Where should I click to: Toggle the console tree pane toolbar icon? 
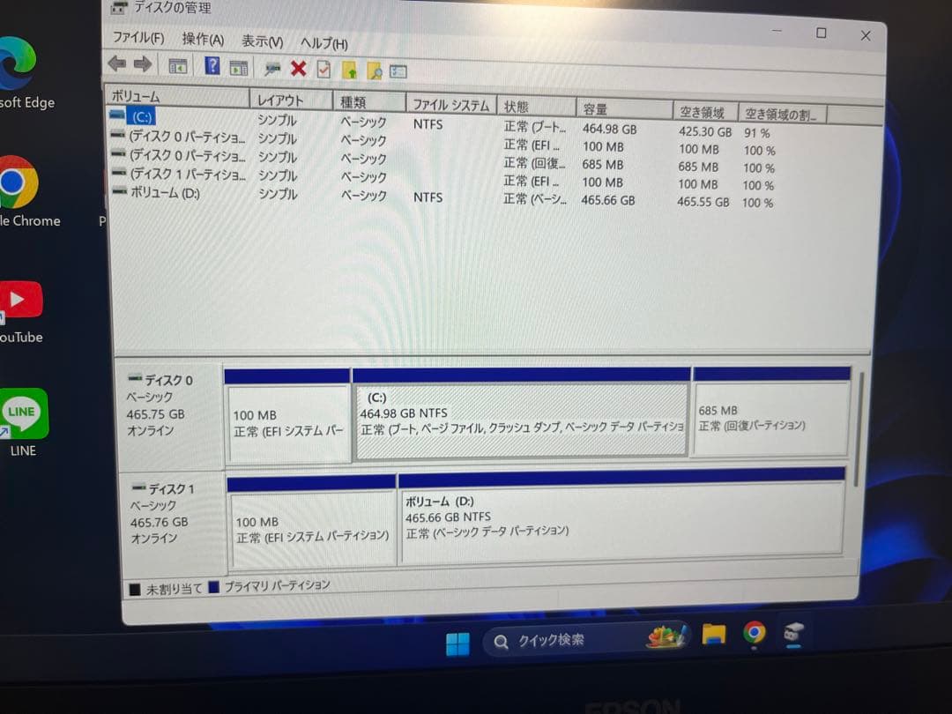pos(177,66)
